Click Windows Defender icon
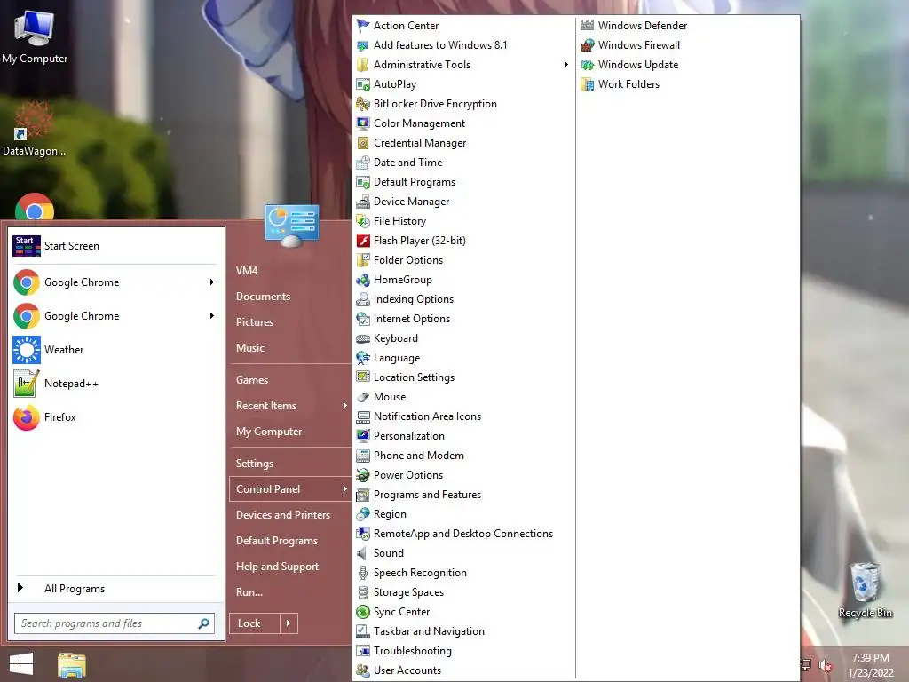This screenshot has height=682, width=909. point(588,26)
